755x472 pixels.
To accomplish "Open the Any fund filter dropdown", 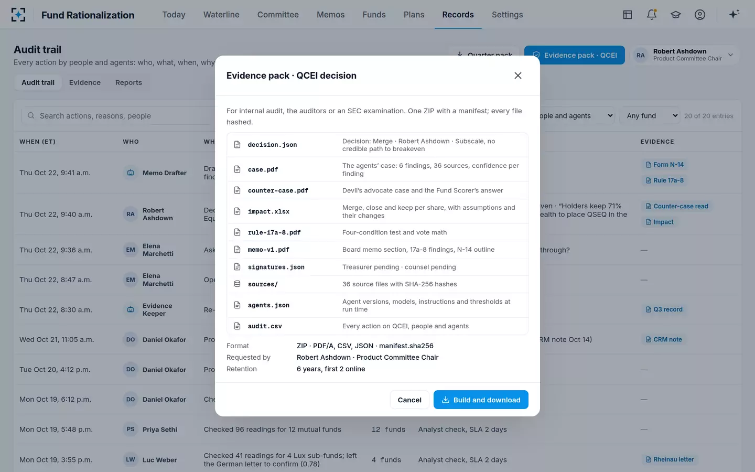I will (651, 116).
